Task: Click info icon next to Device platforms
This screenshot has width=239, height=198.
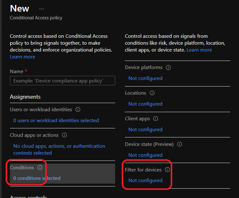Action: point(168,67)
